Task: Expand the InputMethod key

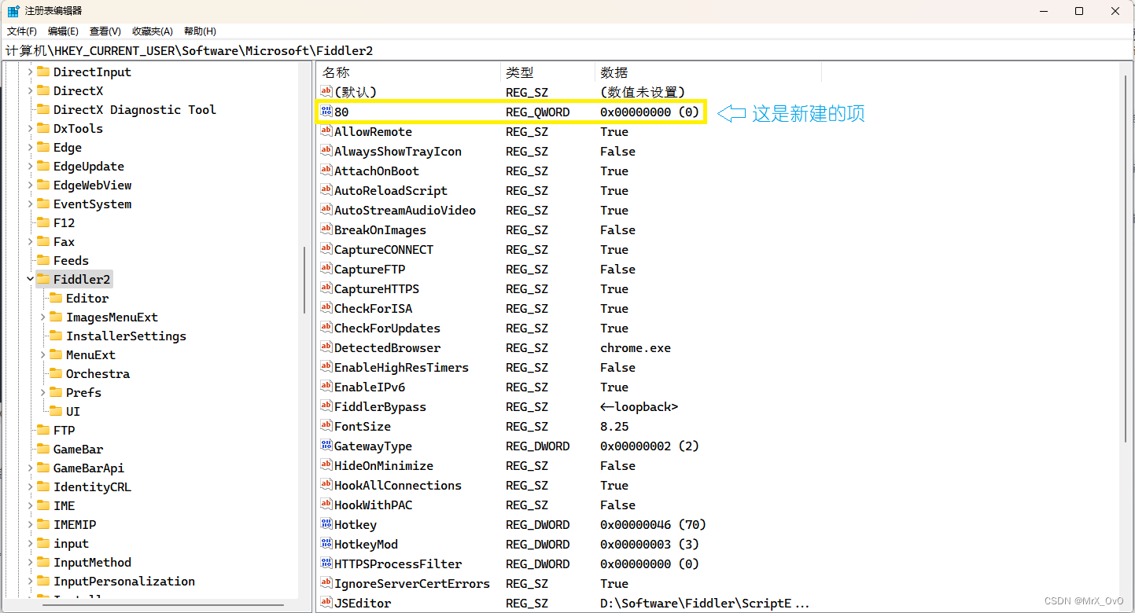Action: click(30, 562)
